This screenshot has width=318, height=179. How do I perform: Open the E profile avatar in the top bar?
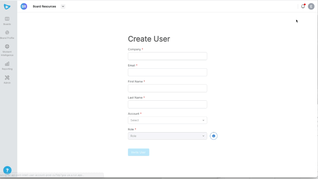(x=311, y=6)
